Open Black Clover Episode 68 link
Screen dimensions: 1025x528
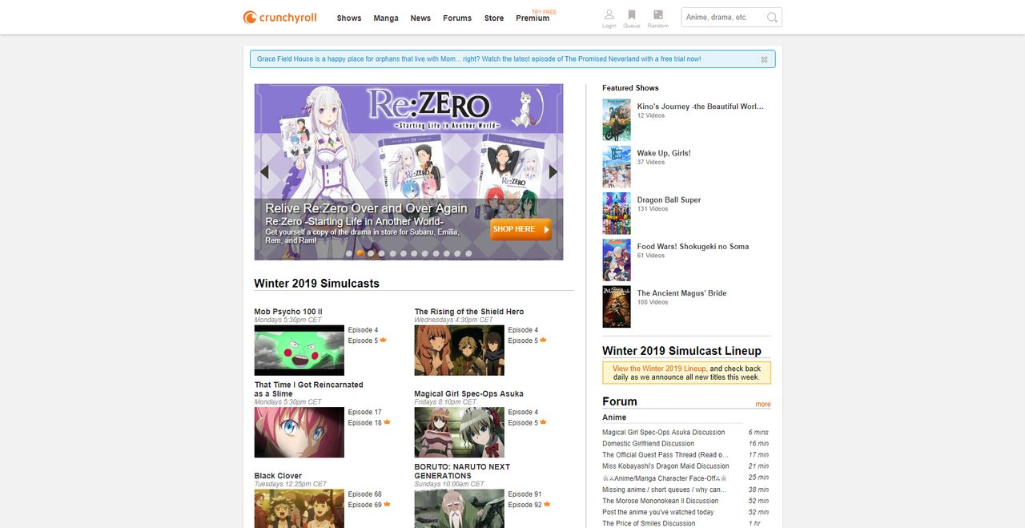pyautogui.click(x=365, y=494)
